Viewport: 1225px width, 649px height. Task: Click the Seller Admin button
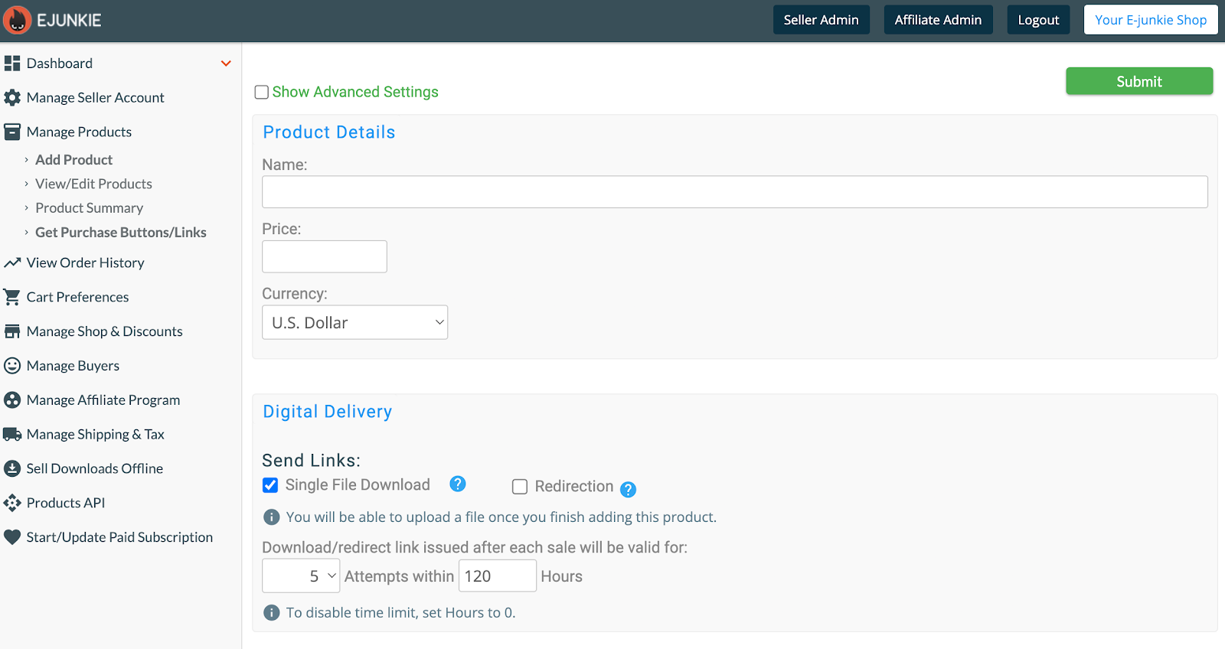[x=822, y=20]
